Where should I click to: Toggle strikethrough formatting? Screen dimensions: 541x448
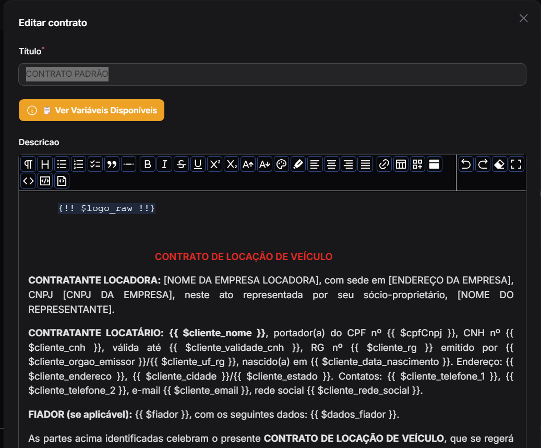[181, 164]
